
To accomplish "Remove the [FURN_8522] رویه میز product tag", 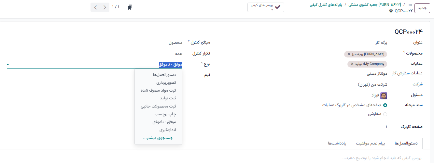I will tap(349, 54).
